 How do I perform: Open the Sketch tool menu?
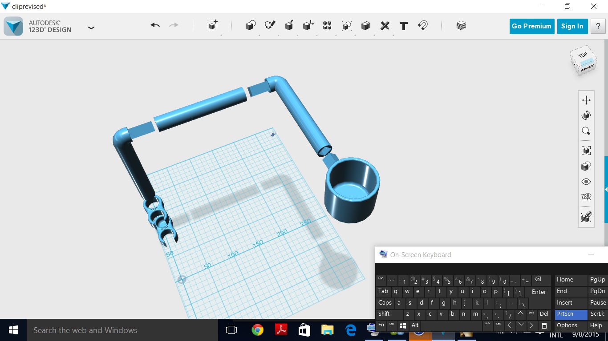click(x=270, y=26)
